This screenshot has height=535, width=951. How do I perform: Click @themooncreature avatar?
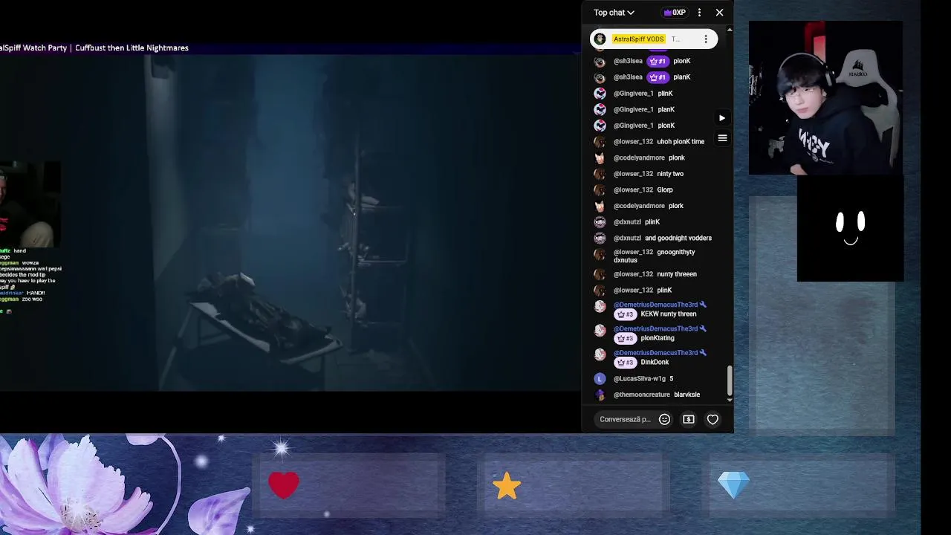(600, 395)
